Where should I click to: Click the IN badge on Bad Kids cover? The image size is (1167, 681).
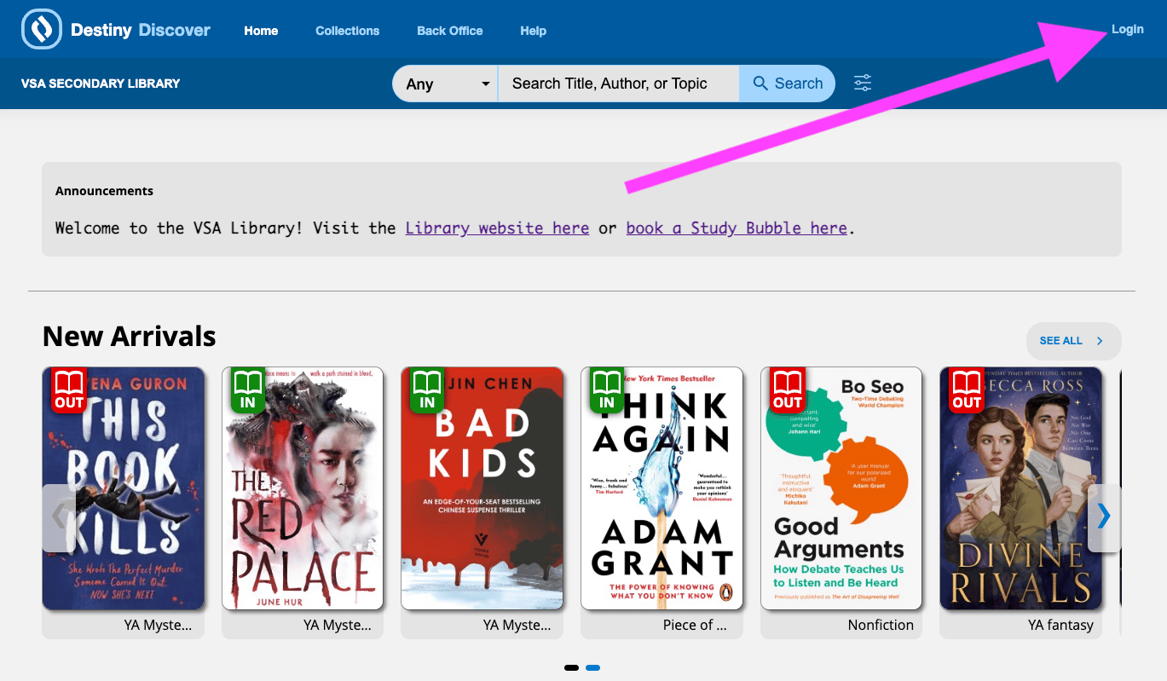click(427, 390)
